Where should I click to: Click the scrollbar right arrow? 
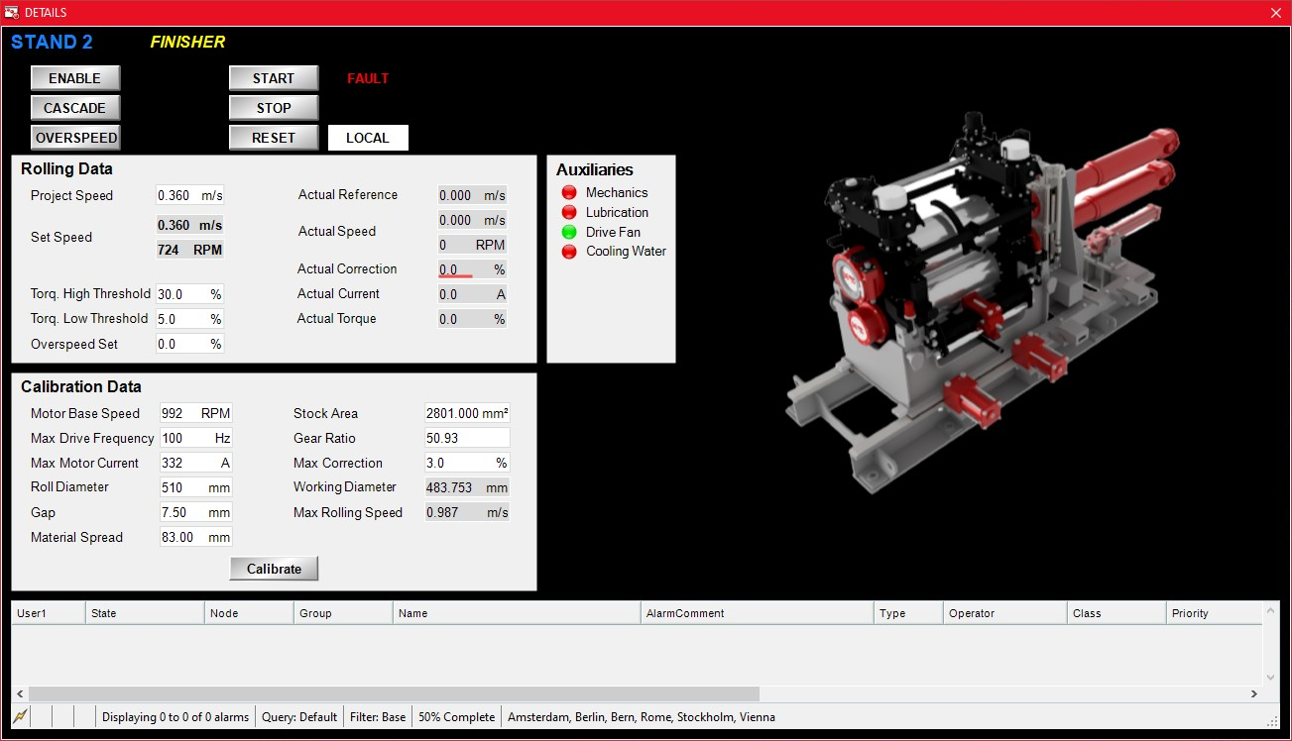[1254, 694]
